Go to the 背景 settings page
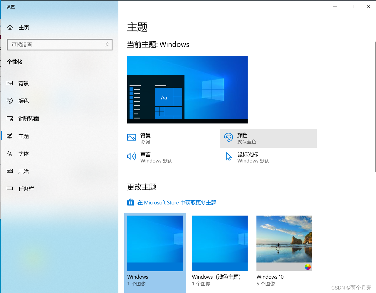This screenshot has height=293, width=376. [59, 83]
